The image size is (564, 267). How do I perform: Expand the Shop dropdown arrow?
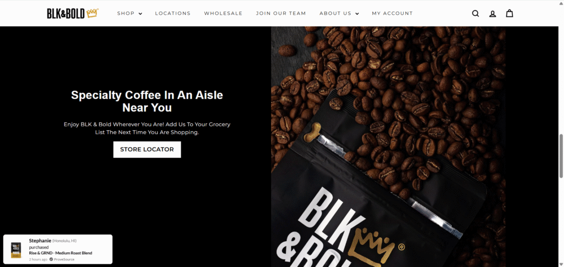click(140, 14)
